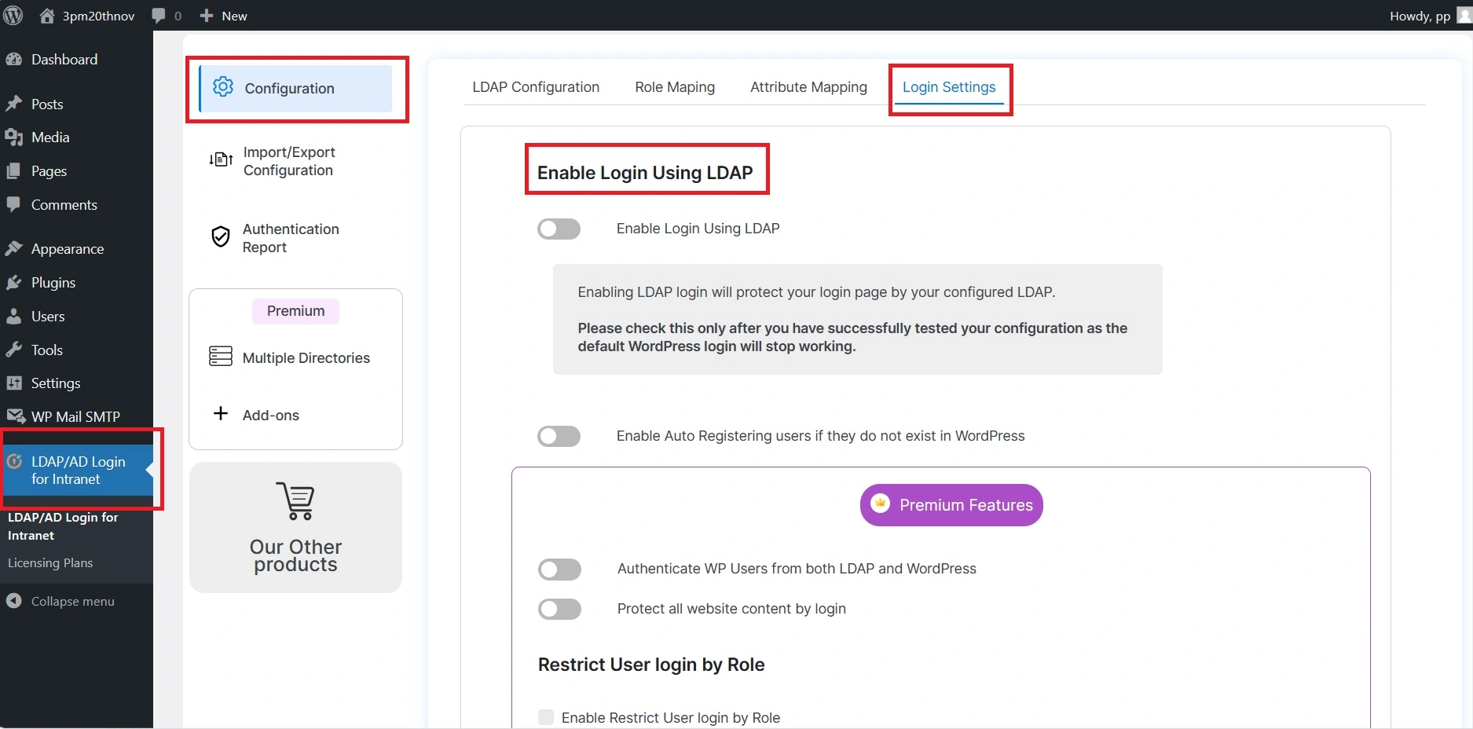Image resolution: width=1473 pixels, height=729 pixels.
Task: Check Enable Restrict User login by Role
Action: tap(546, 717)
